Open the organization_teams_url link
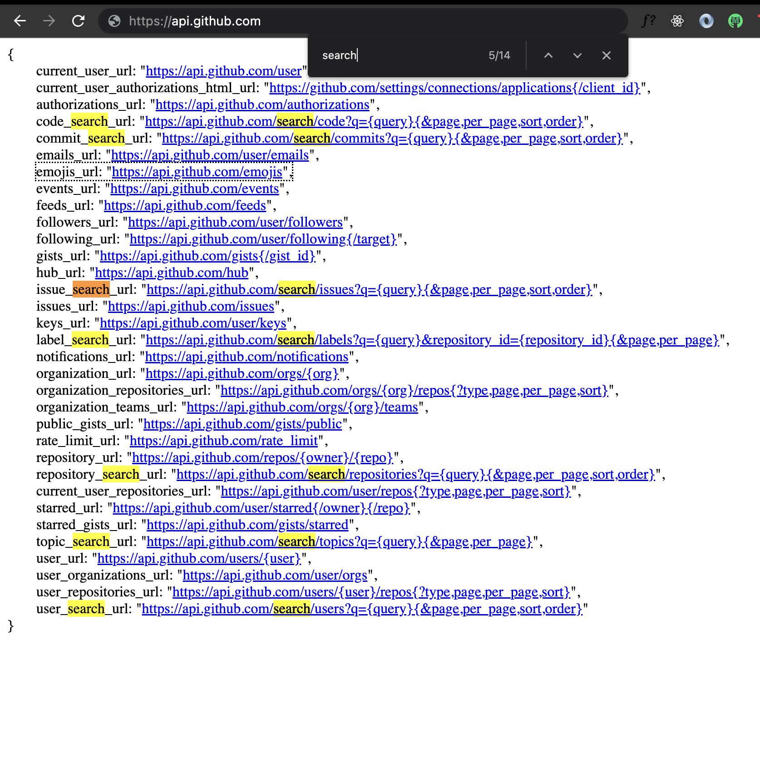The image size is (760, 784). (303, 407)
